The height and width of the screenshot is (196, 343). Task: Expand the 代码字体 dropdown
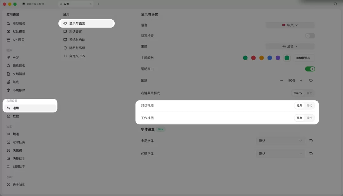point(280,154)
